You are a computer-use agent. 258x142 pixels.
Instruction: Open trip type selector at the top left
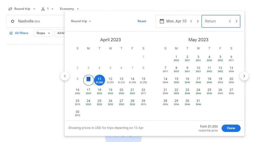tap(22, 9)
